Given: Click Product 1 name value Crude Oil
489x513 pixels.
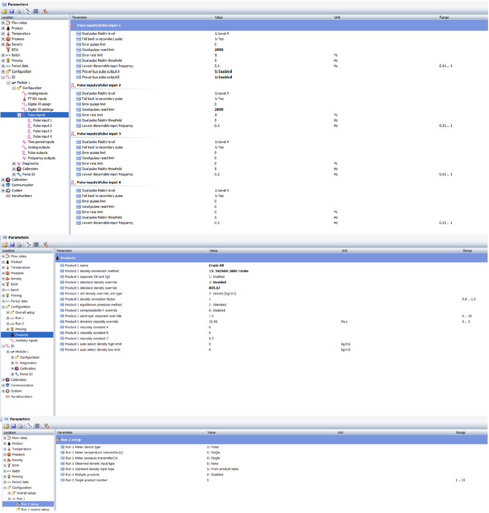Looking at the screenshot, I should tap(216, 266).
